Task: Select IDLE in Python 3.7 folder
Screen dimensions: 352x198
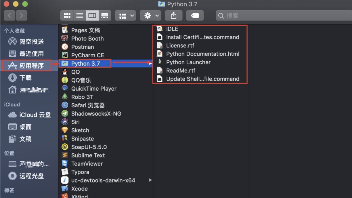Action: (200, 29)
